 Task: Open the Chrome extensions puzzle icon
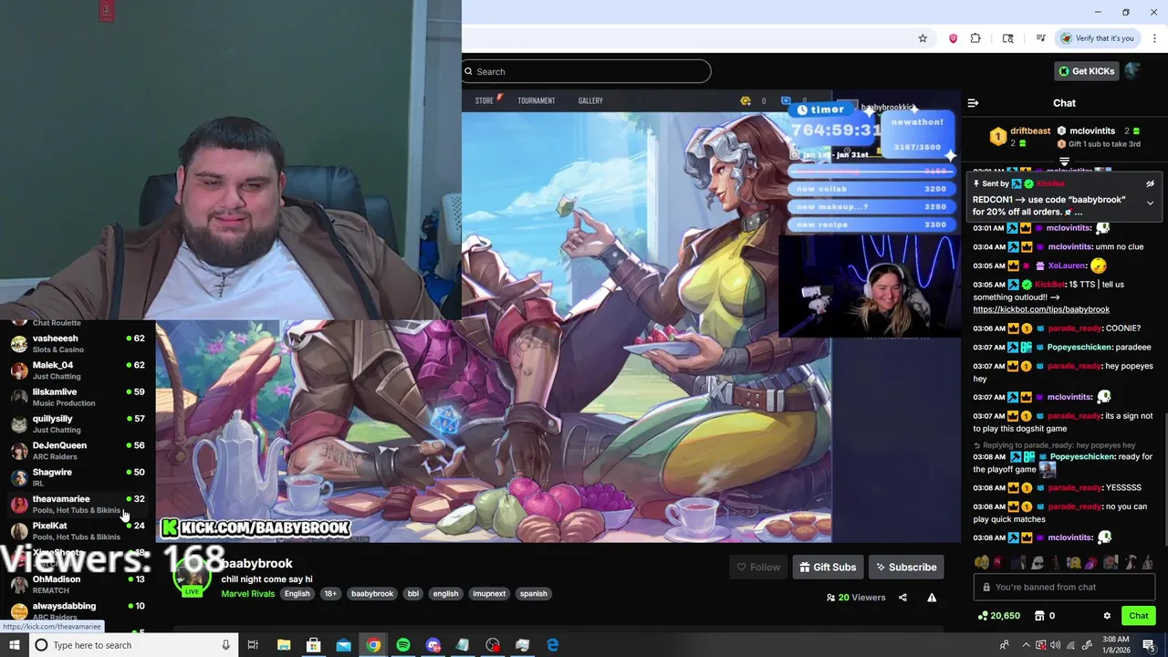[x=975, y=38]
